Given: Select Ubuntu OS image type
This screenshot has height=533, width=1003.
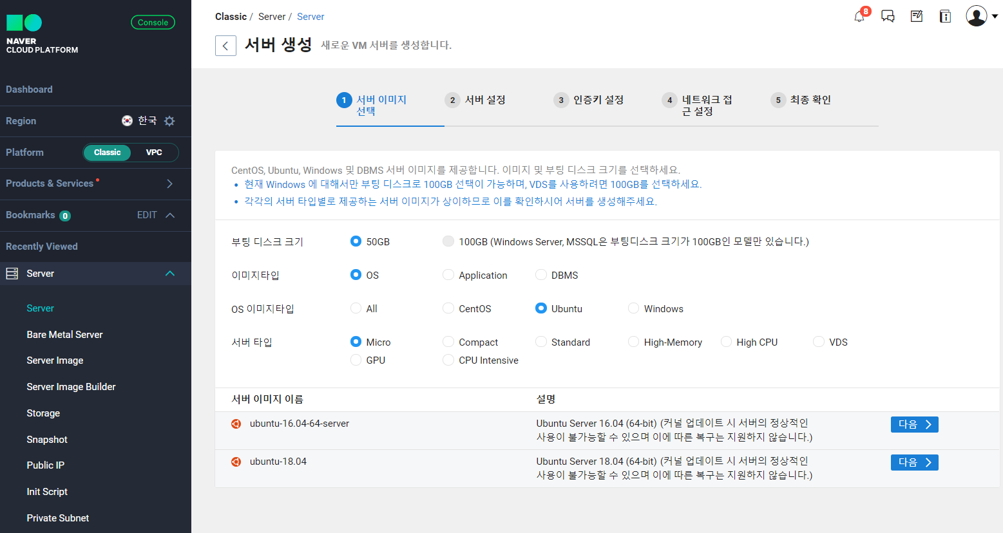Looking at the screenshot, I should point(541,308).
